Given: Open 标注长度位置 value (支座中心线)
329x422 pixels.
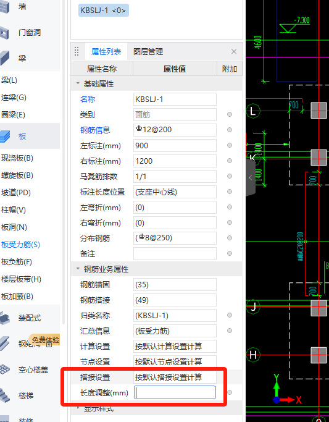Looking at the screenshot, I should click(175, 192).
